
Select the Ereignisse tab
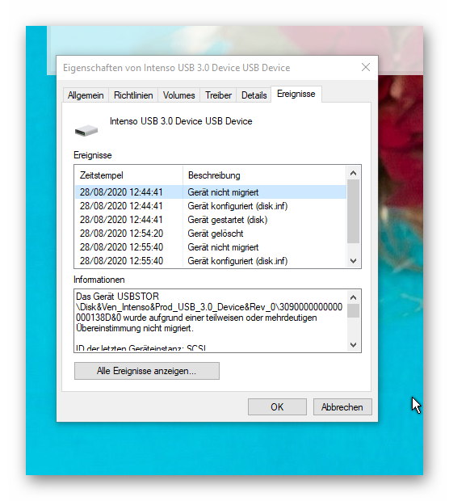pos(296,94)
